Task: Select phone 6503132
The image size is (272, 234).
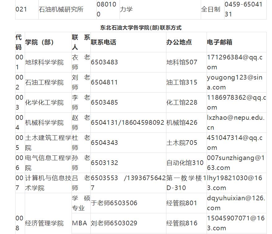Action: pos(104,163)
